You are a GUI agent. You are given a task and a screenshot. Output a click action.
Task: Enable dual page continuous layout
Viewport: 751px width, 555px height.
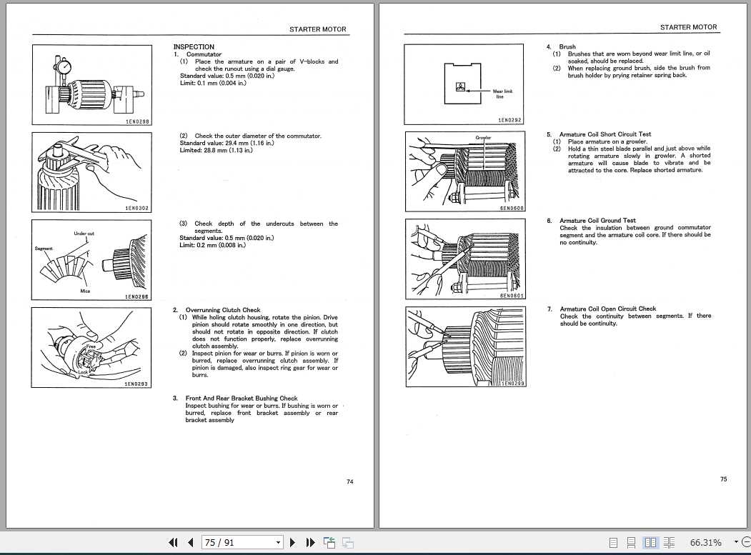670,542
